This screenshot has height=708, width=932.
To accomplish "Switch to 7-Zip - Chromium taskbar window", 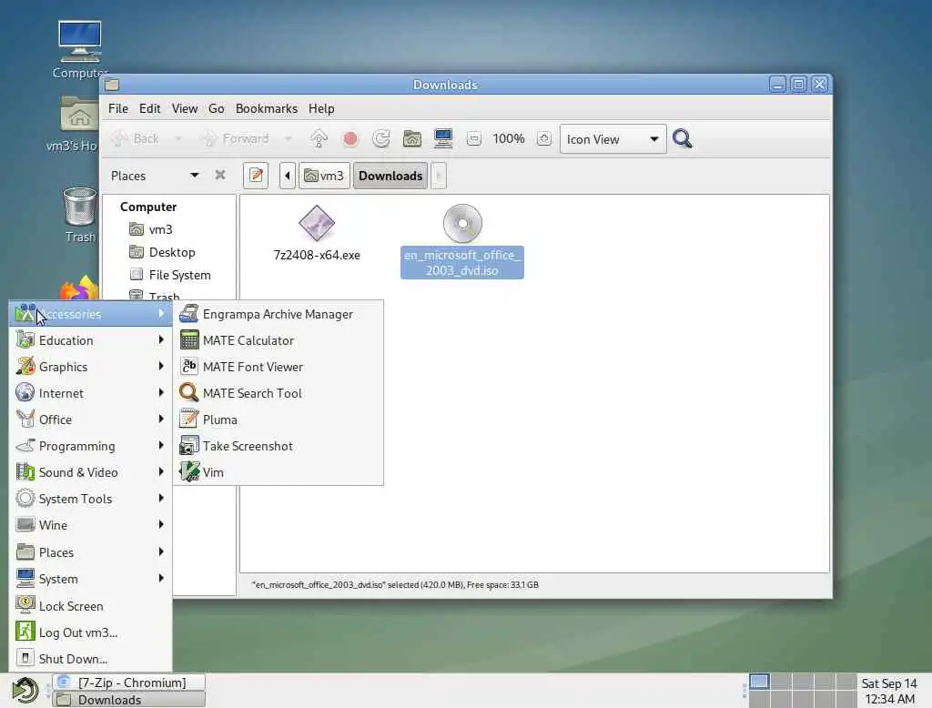I will [129, 683].
